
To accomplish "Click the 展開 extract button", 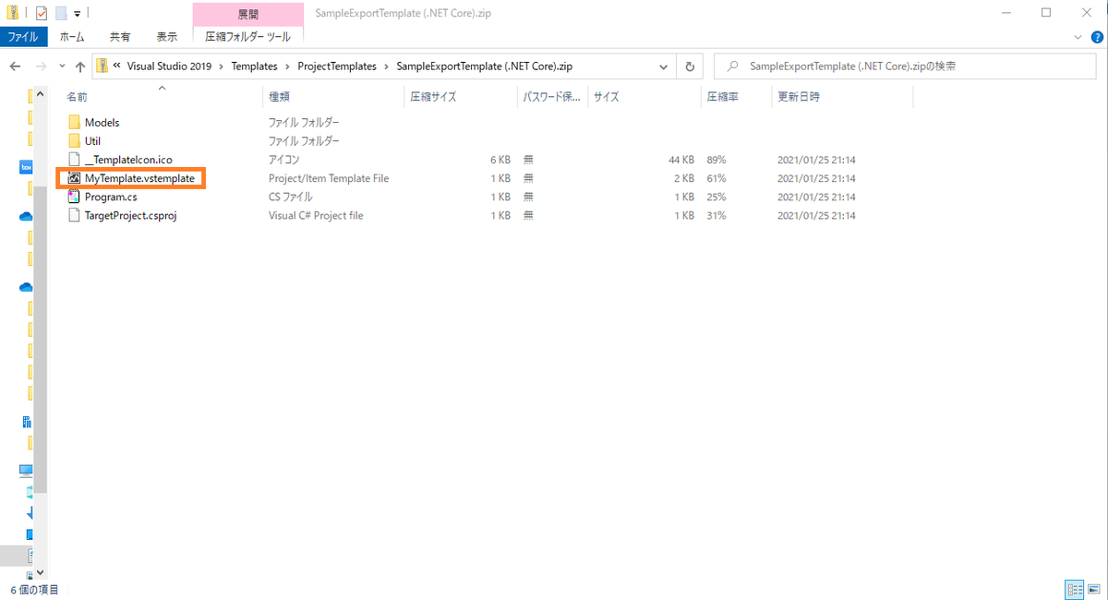I will point(247,13).
